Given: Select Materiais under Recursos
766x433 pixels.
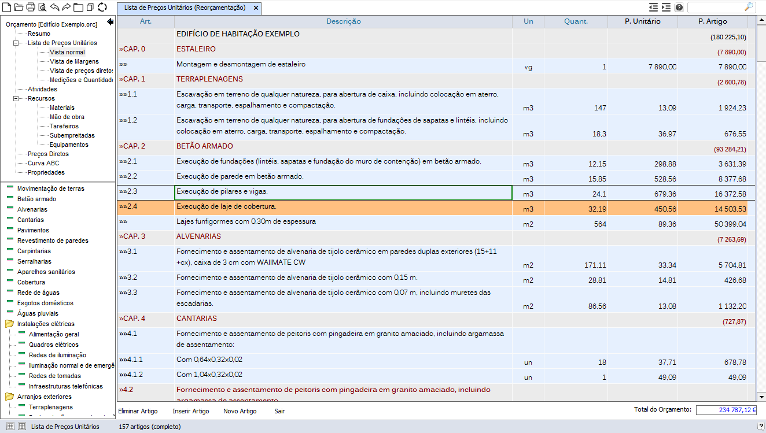Looking at the screenshot, I should [x=62, y=108].
